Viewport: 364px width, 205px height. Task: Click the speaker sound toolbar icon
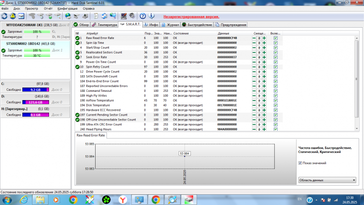click(x=132, y=16)
